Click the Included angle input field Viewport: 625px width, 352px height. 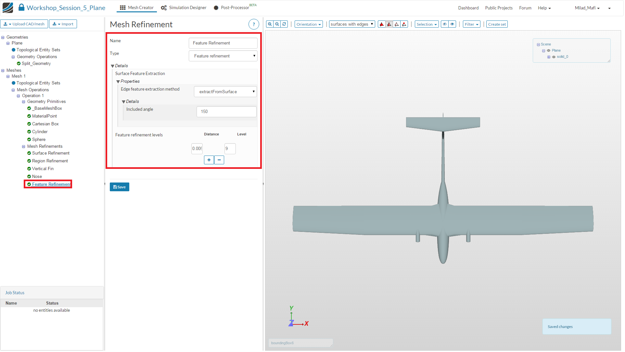227,112
